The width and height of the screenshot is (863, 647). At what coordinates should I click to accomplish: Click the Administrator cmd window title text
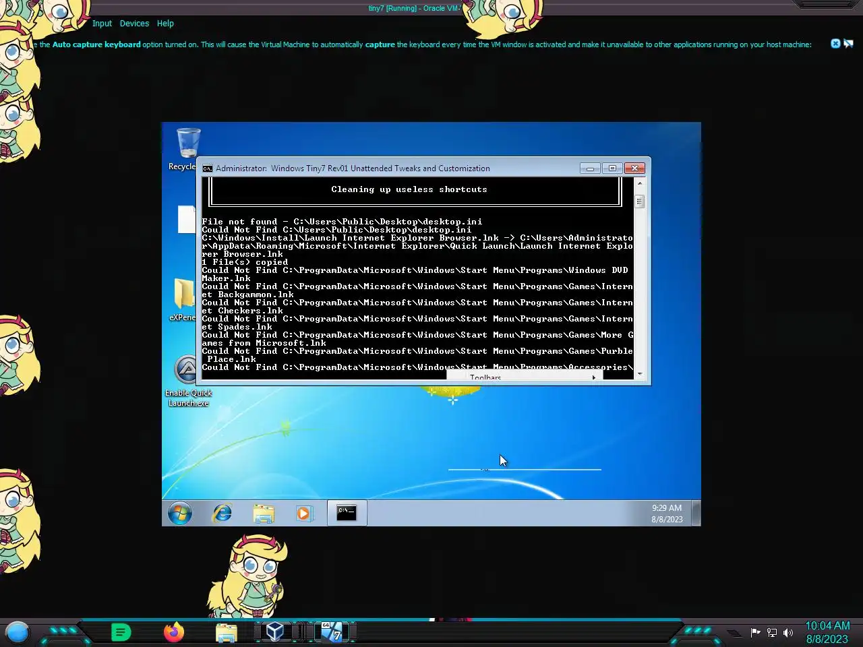353,168
